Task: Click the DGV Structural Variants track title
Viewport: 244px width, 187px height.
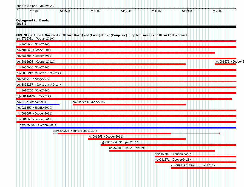Action: pos(102,35)
